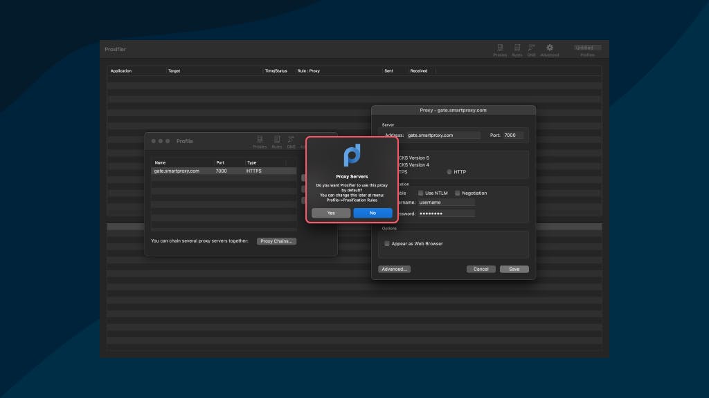Click Advanced... in the Proxy window

(x=394, y=269)
